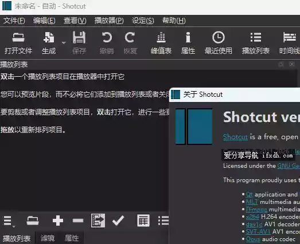Image resolution: width=300 pixels, height=244 pixels.
Task: Open a file with the 打开文件 toolbar button
Action: 18,43
